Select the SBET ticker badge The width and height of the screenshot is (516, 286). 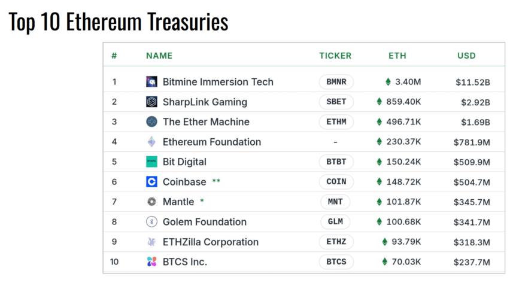336,102
